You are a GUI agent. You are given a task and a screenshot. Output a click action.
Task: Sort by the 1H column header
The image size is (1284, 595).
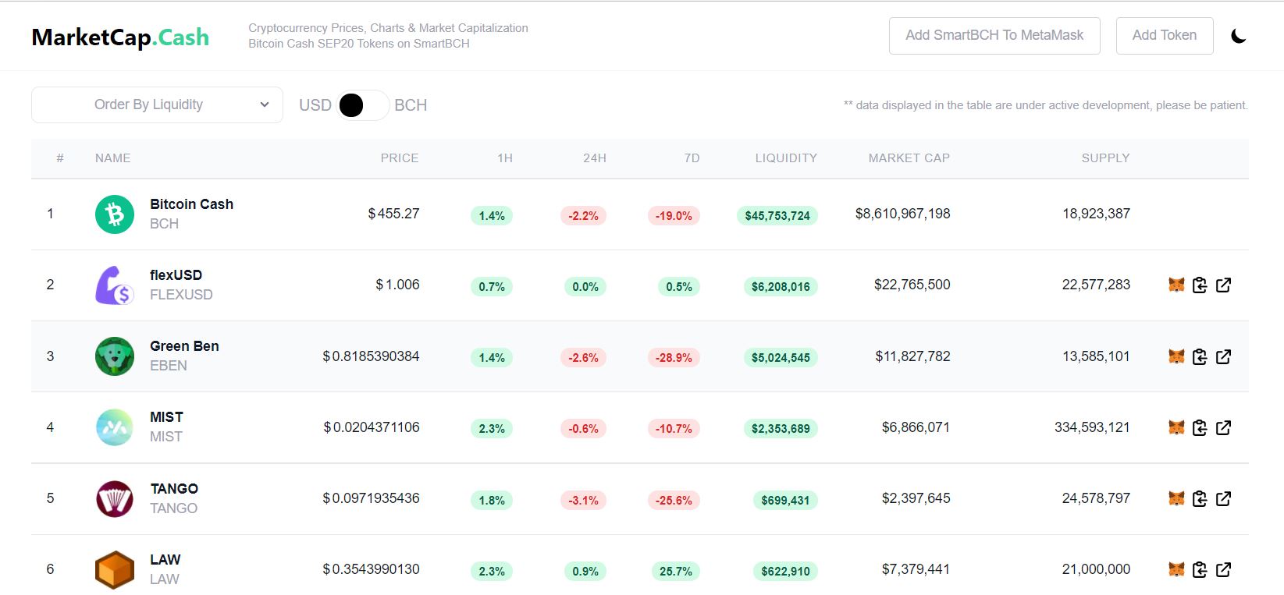click(505, 158)
